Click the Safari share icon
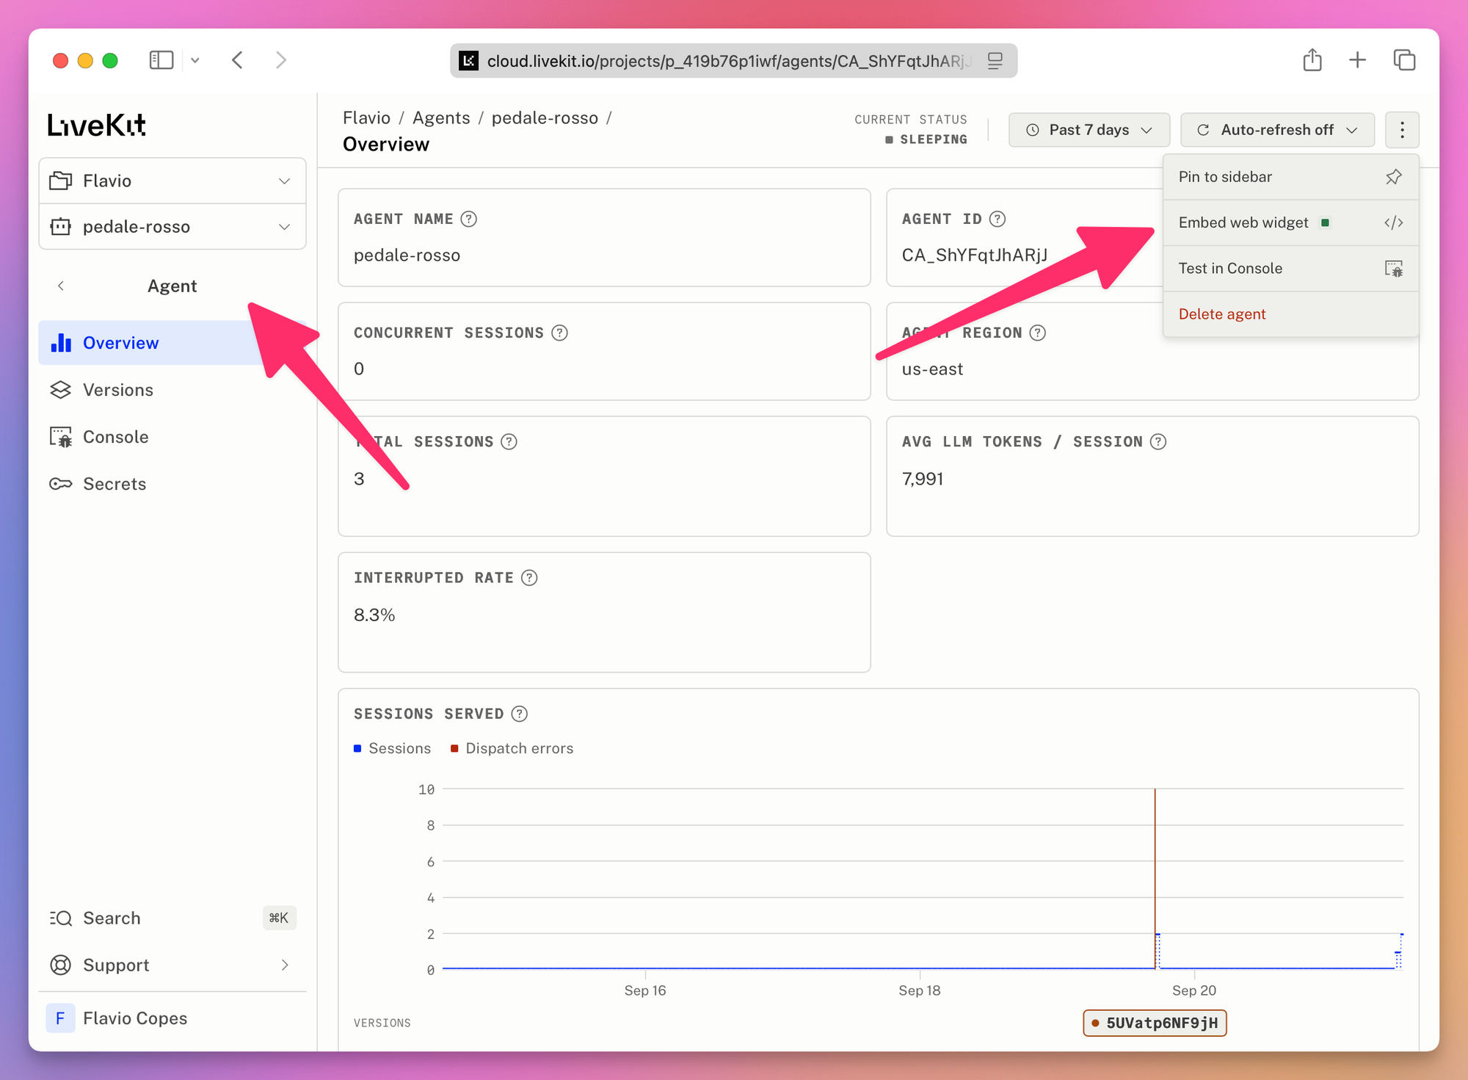1468x1080 pixels. coord(1312,60)
